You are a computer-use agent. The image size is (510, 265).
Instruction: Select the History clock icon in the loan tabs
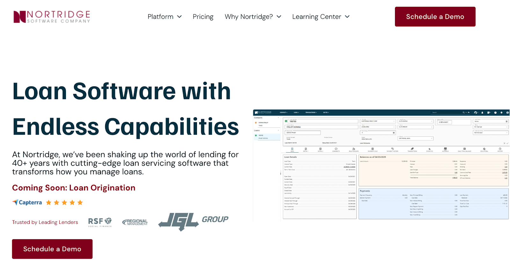coord(500,149)
